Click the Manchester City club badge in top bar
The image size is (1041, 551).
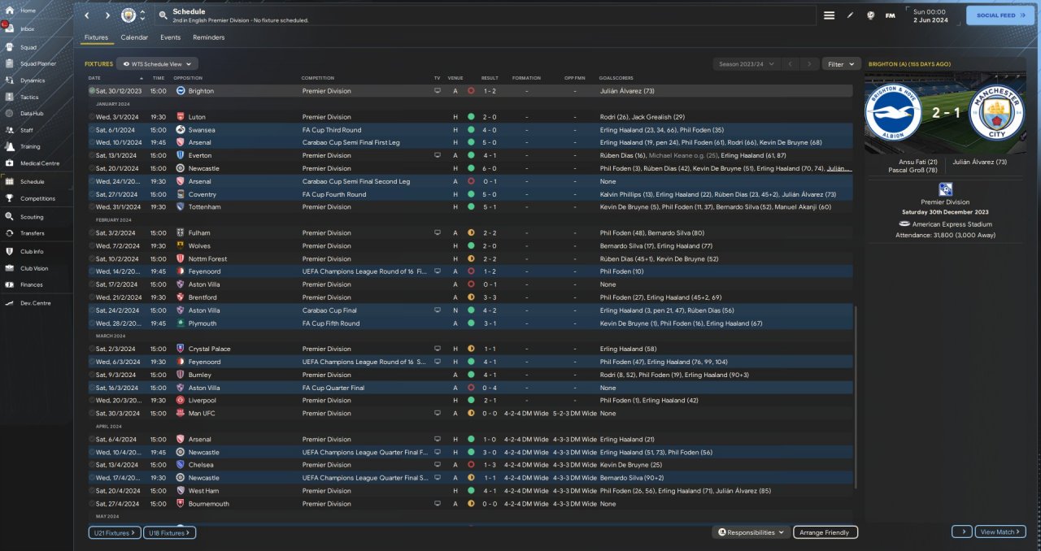click(x=128, y=15)
